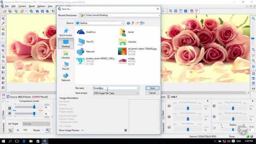The image size is (256, 144).
Task: Open Windows Start menu
Action: (x=3, y=141)
